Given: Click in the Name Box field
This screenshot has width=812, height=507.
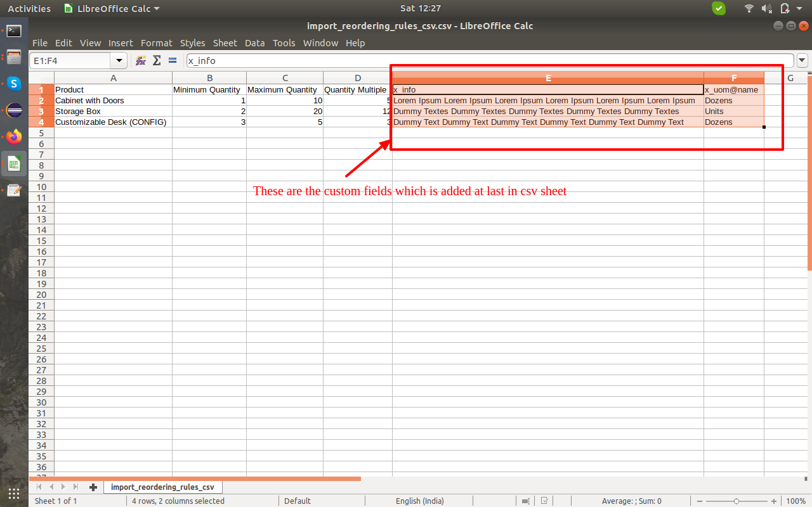Looking at the screenshot, I should (x=70, y=61).
